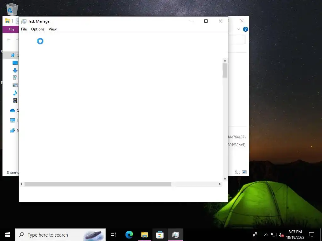Click the right arrow of the horizontal scrollbar
This screenshot has height=241, width=322.
tap(220, 184)
